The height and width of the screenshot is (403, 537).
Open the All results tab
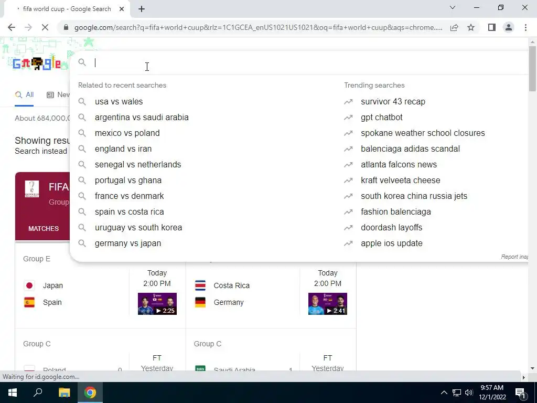(24, 95)
